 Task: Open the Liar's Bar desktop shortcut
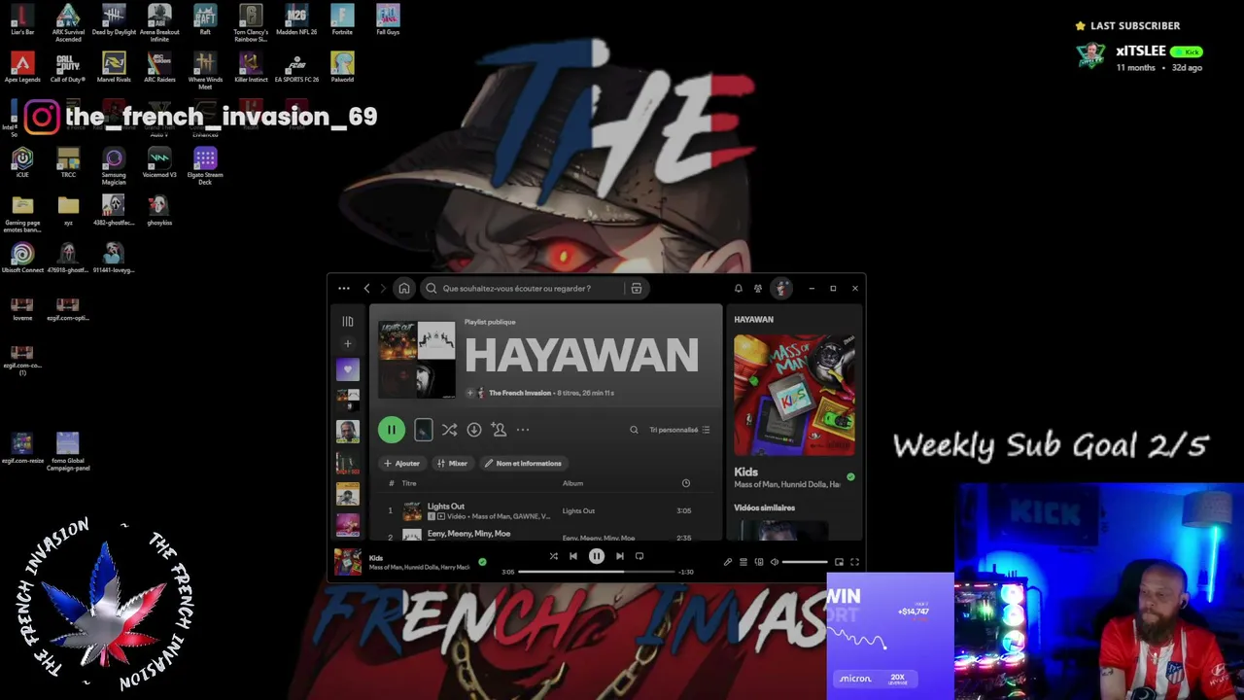[22, 19]
